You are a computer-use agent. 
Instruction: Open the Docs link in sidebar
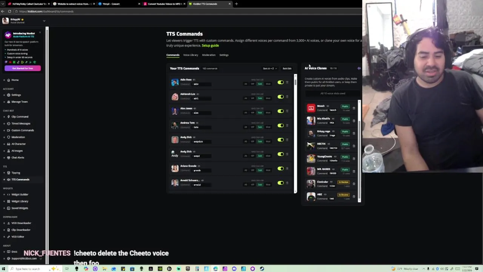(14, 252)
